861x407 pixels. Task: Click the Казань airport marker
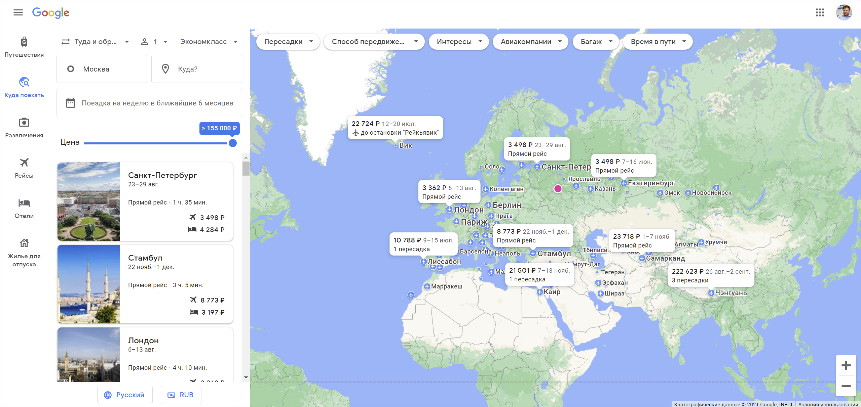591,189
